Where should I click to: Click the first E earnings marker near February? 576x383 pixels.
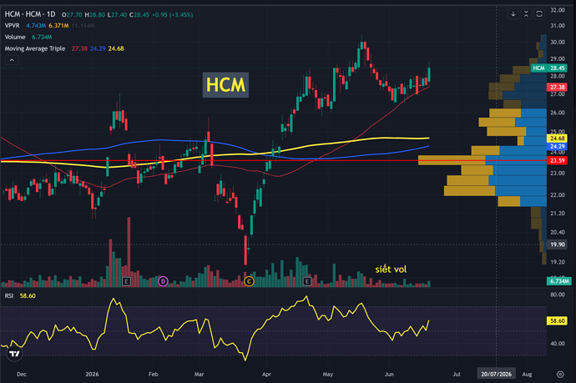click(x=126, y=282)
